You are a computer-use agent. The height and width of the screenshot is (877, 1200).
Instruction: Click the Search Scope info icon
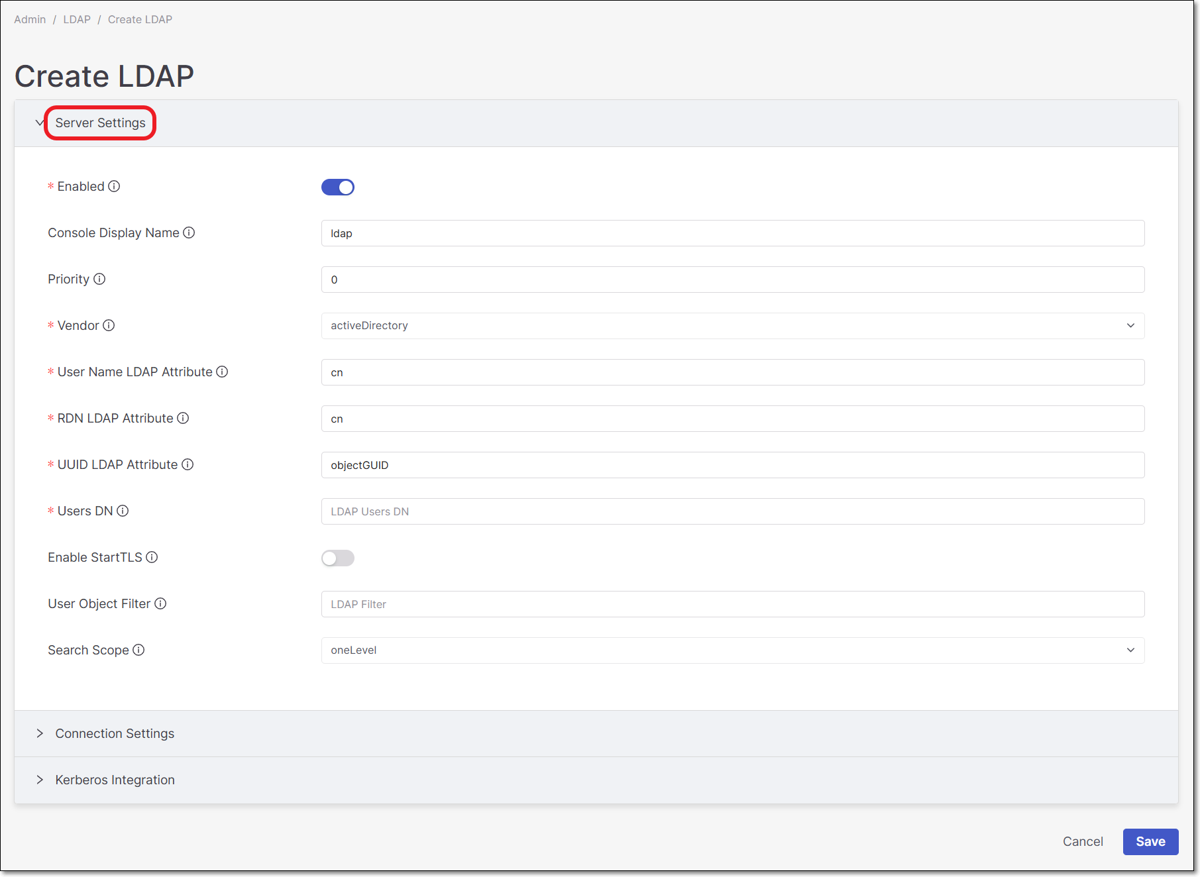coord(138,650)
